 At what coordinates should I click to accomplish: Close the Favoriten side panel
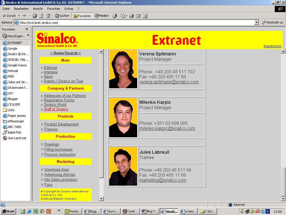27,29
